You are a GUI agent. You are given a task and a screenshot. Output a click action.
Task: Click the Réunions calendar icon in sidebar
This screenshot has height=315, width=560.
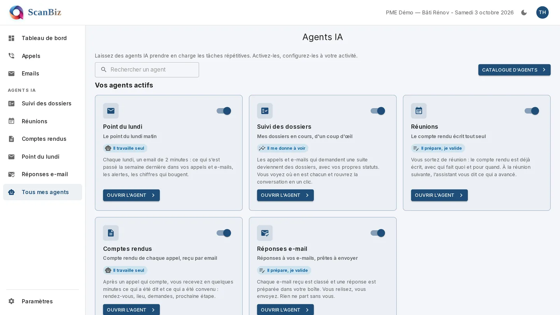click(x=11, y=121)
